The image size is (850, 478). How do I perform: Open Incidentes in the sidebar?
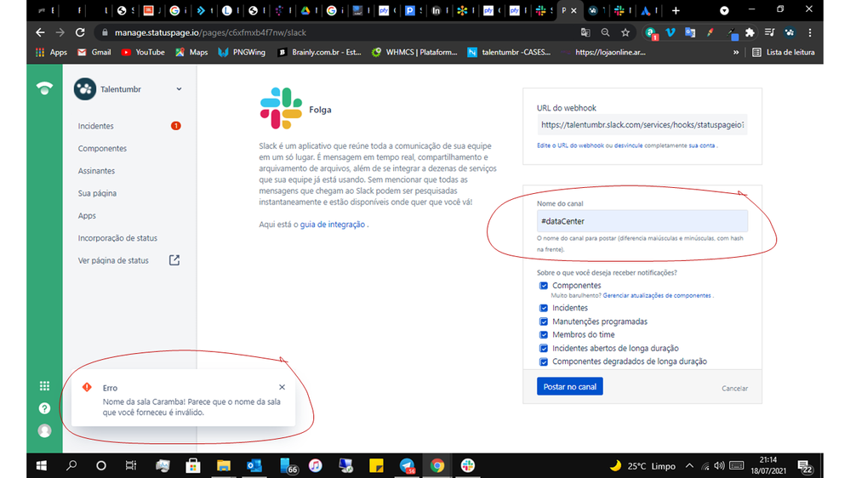pos(96,126)
